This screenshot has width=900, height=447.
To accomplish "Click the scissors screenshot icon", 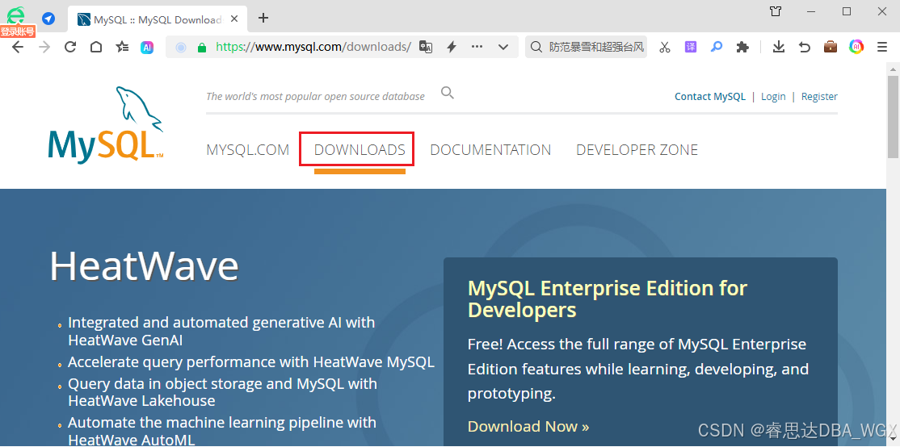I will coord(665,47).
